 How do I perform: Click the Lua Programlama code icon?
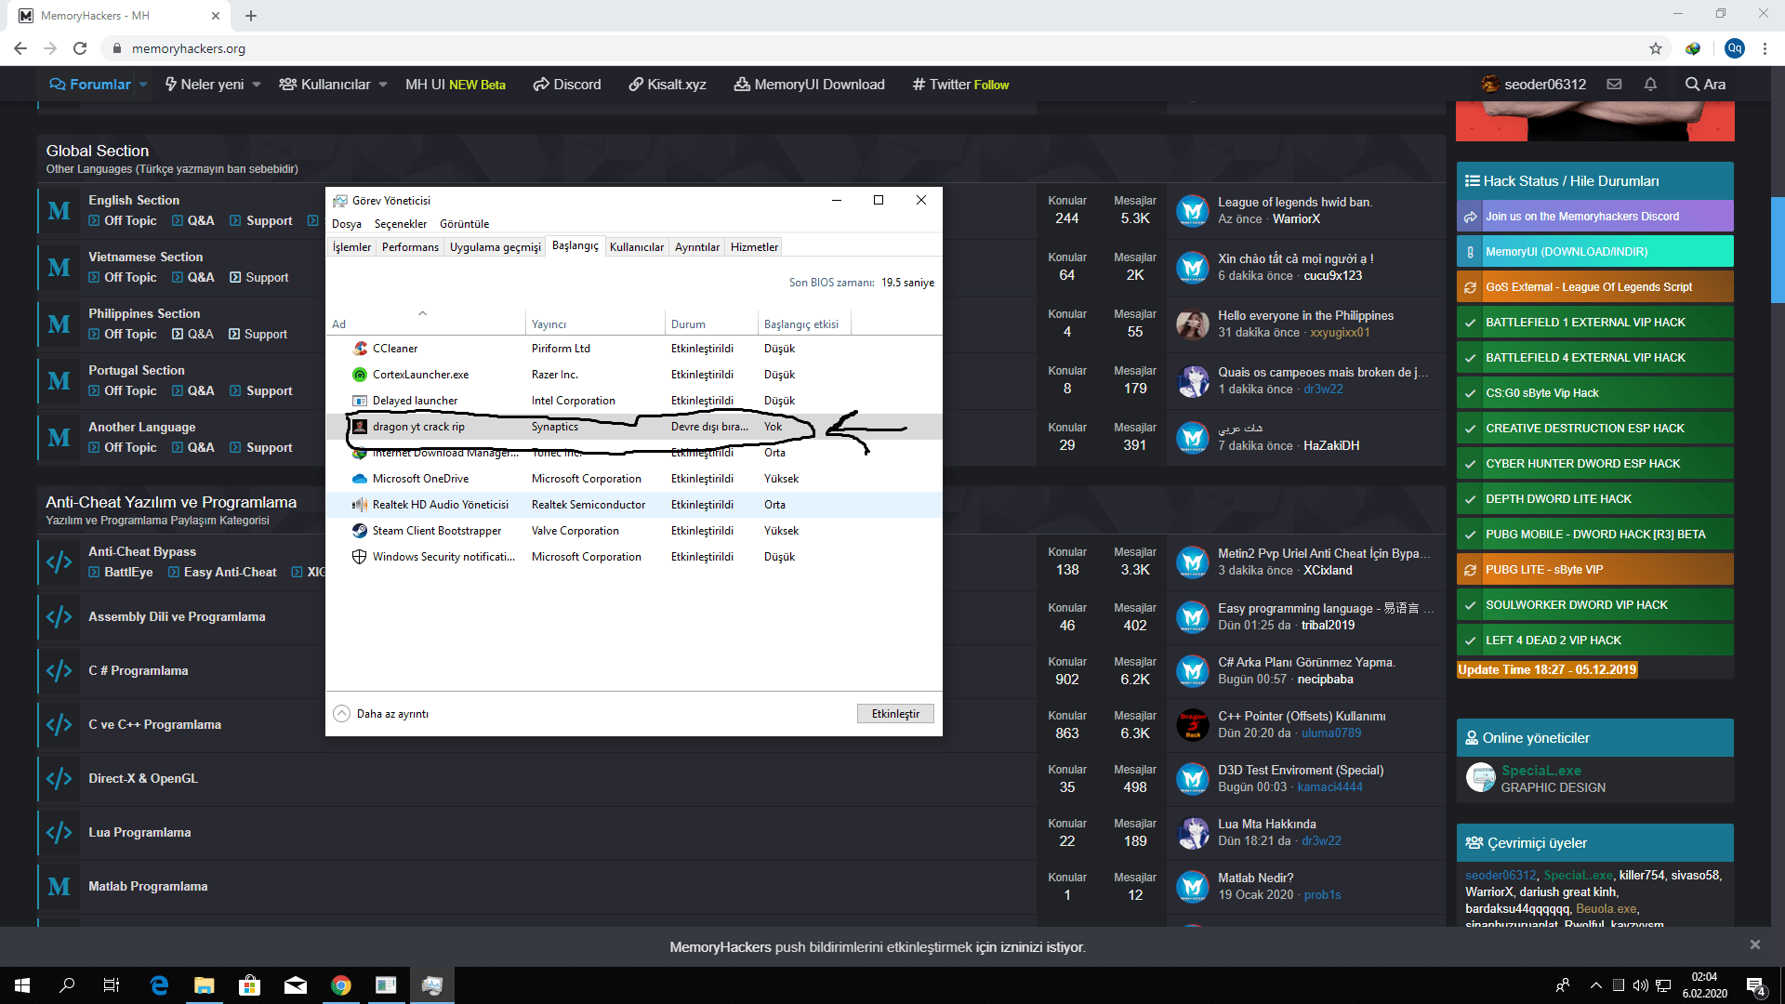point(59,832)
